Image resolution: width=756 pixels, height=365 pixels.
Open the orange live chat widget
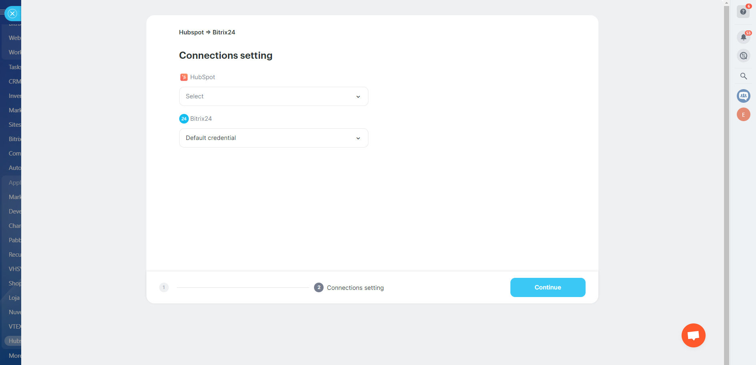(x=693, y=335)
